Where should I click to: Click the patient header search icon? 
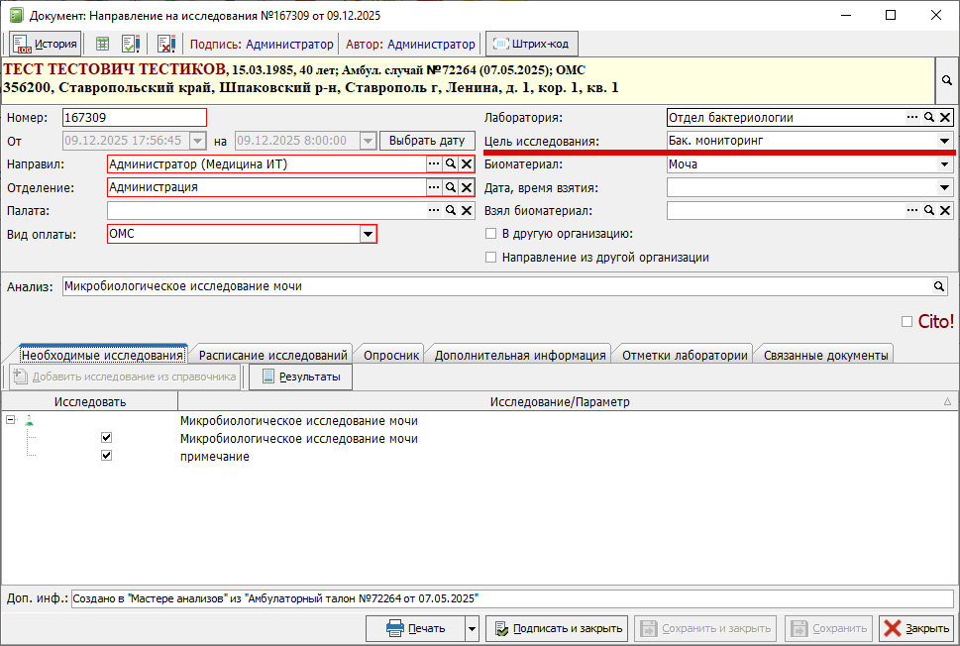coord(946,80)
